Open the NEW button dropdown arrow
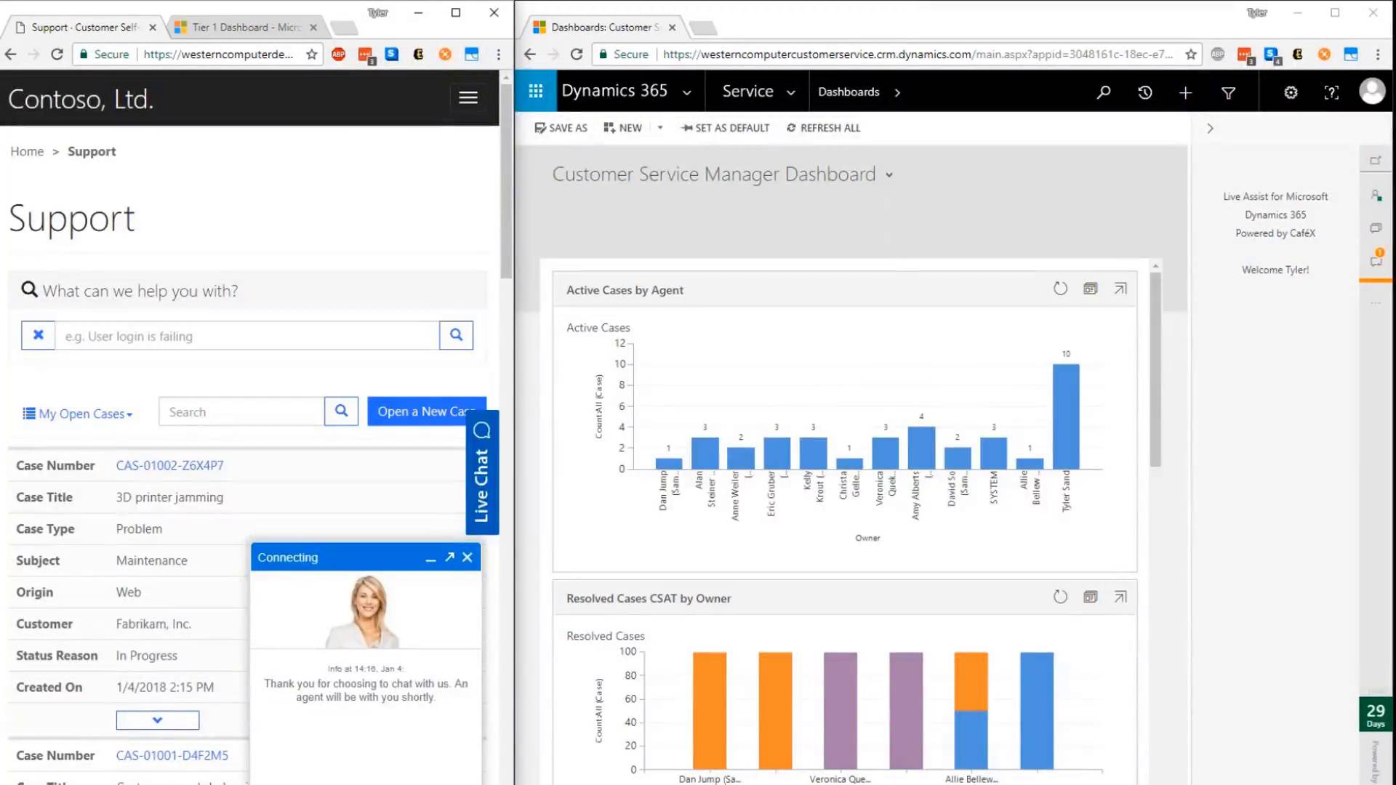The image size is (1396, 785). click(659, 127)
